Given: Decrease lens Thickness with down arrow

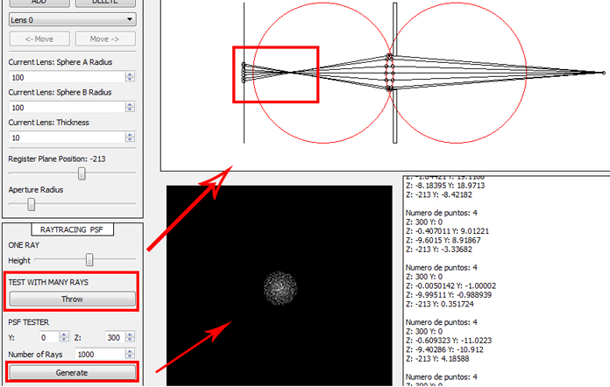Looking at the screenshot, I should 130,140.
